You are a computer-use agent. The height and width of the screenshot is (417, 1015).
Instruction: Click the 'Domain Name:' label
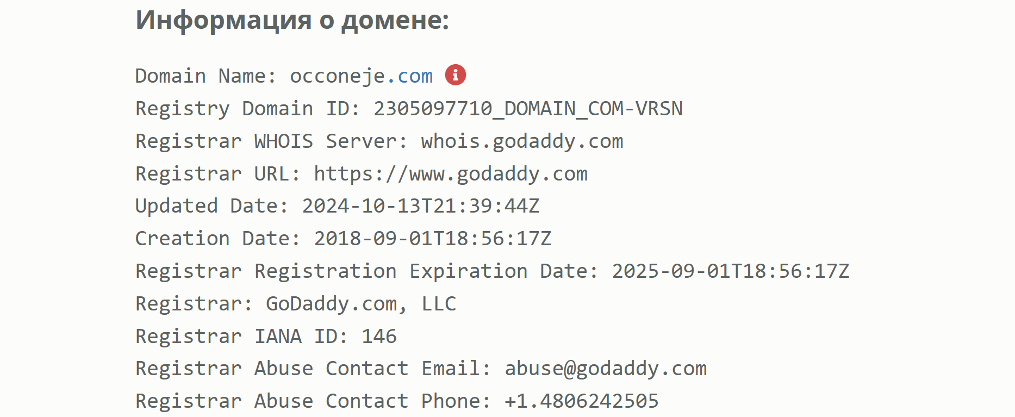pyautogui.click(x=206, y=76)
